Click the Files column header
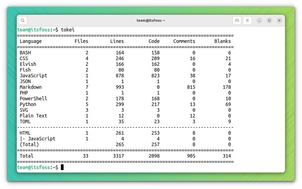The image size is (302, 189). coord(82,41)
